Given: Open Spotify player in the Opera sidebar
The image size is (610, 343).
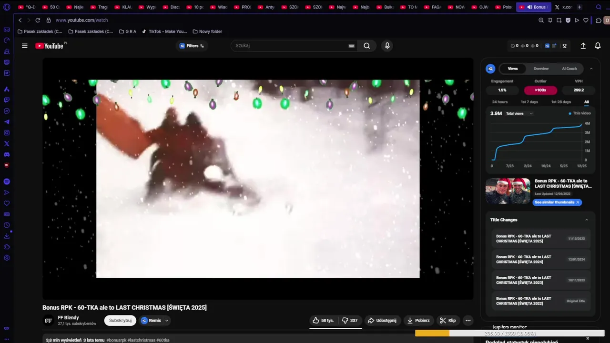Looking at the screenshot, I should [x=7, y=182].
